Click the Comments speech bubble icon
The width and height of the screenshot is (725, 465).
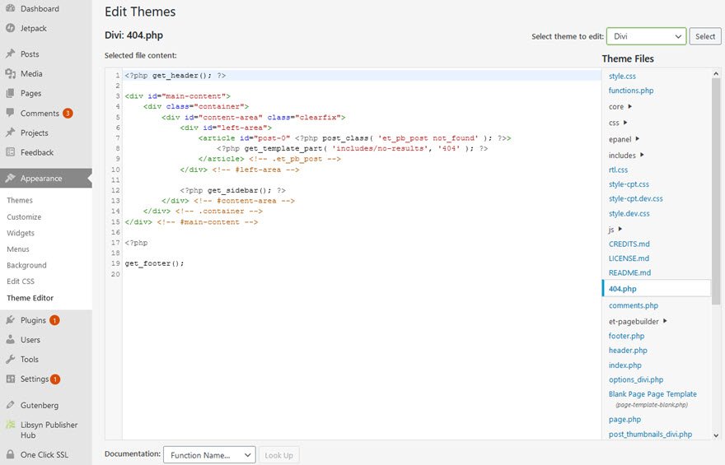click(x=11, y=113)
